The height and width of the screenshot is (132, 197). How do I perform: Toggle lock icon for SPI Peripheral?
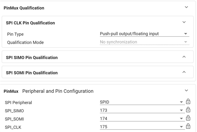point(188,102)
